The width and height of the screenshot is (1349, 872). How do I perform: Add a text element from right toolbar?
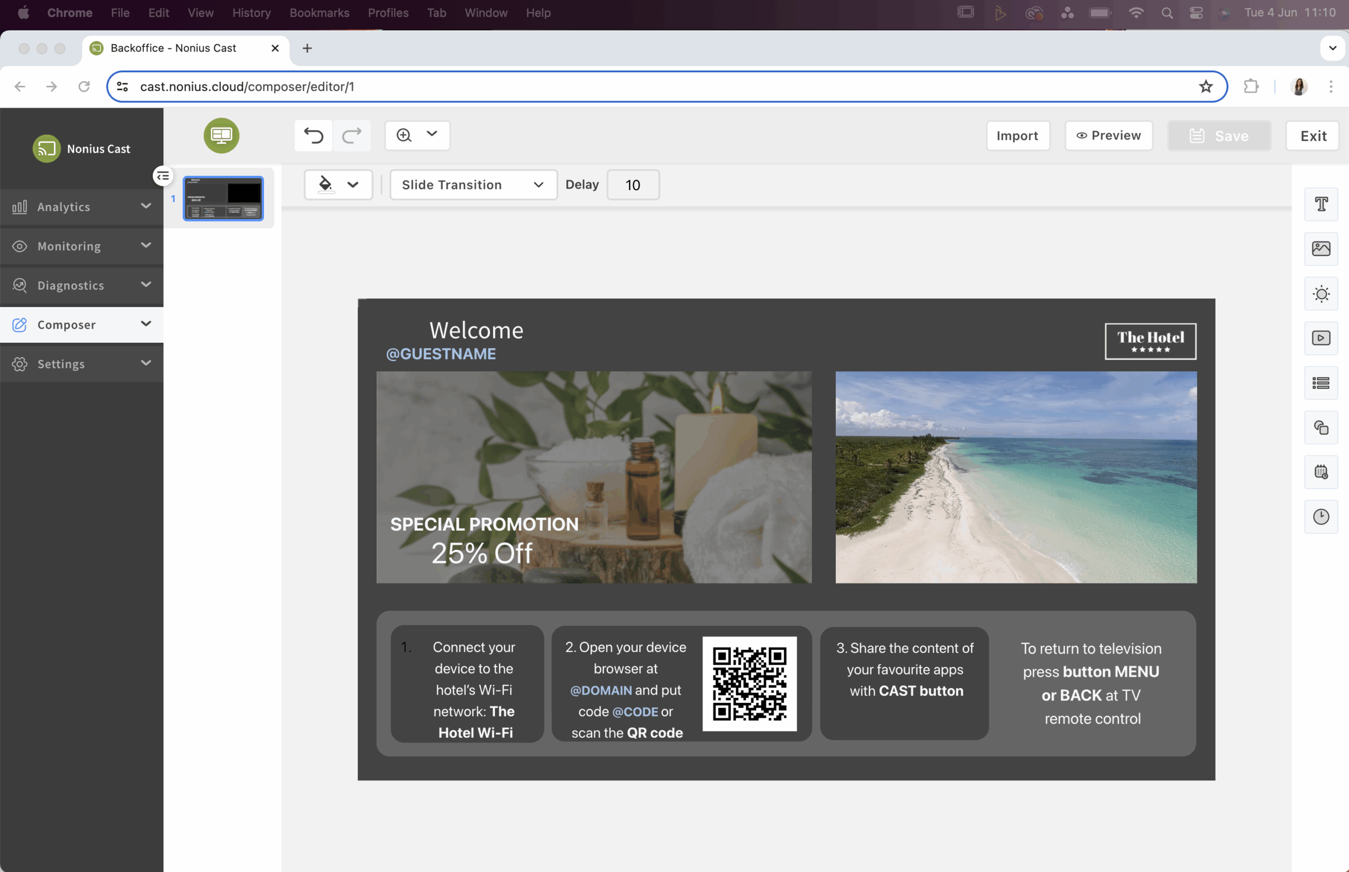pyautogui.click(x=1321, y=204)
